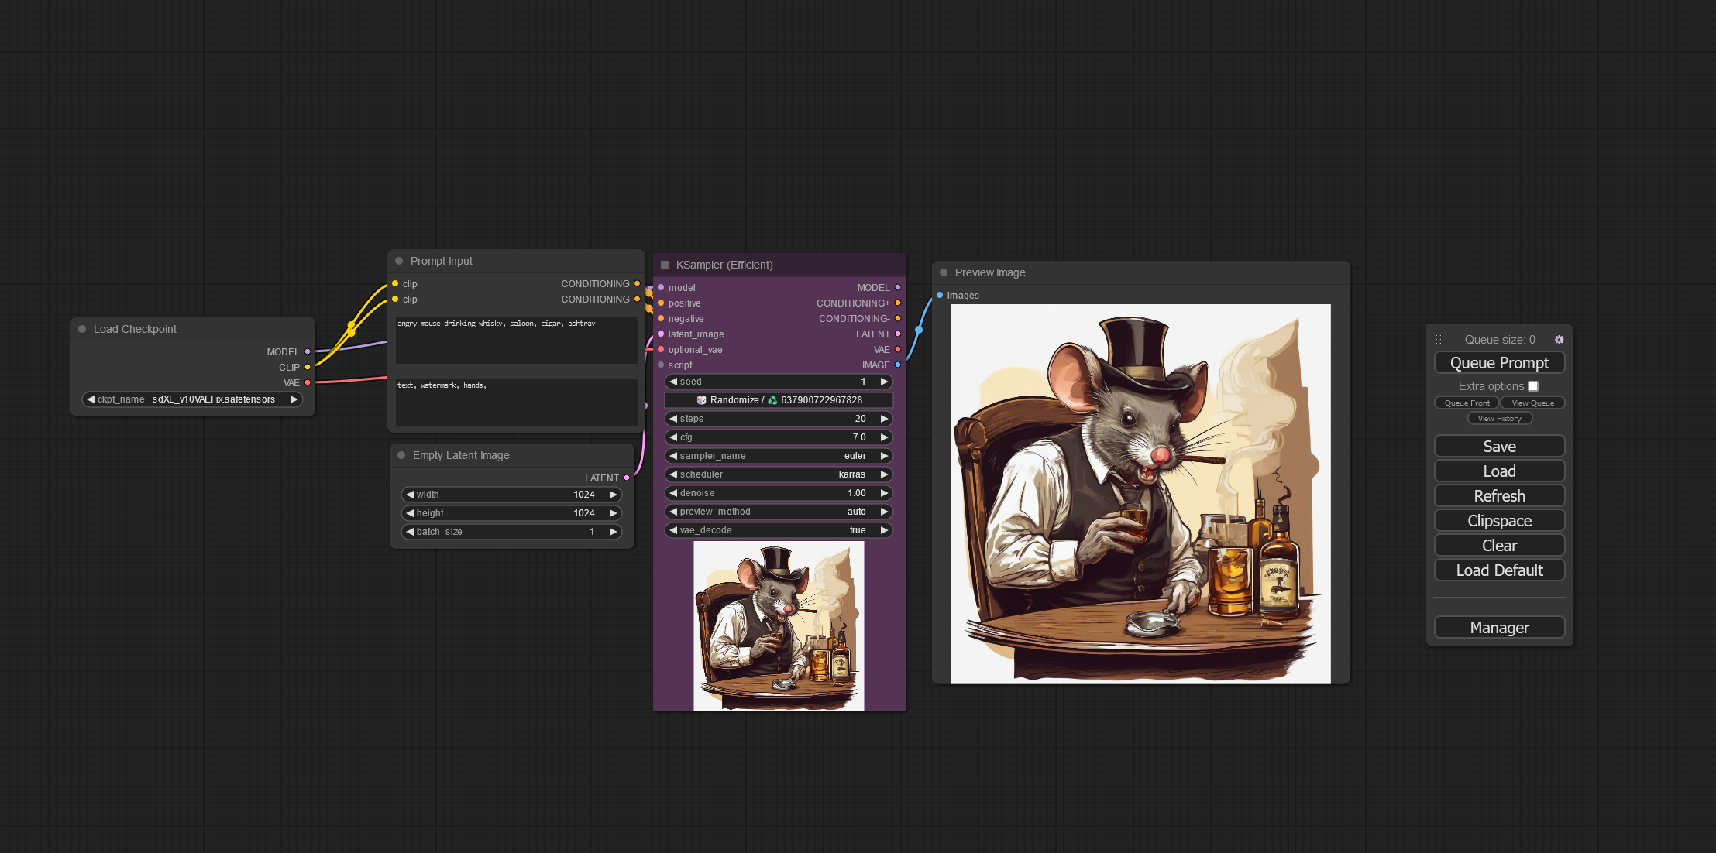The image size is (1716, 853).
Task: Click the Queue Front button
Action: pos(1467,403)
